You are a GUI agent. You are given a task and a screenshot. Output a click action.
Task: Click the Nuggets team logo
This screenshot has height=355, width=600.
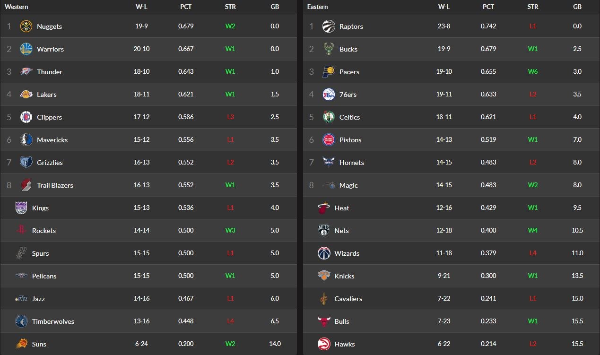26,26
